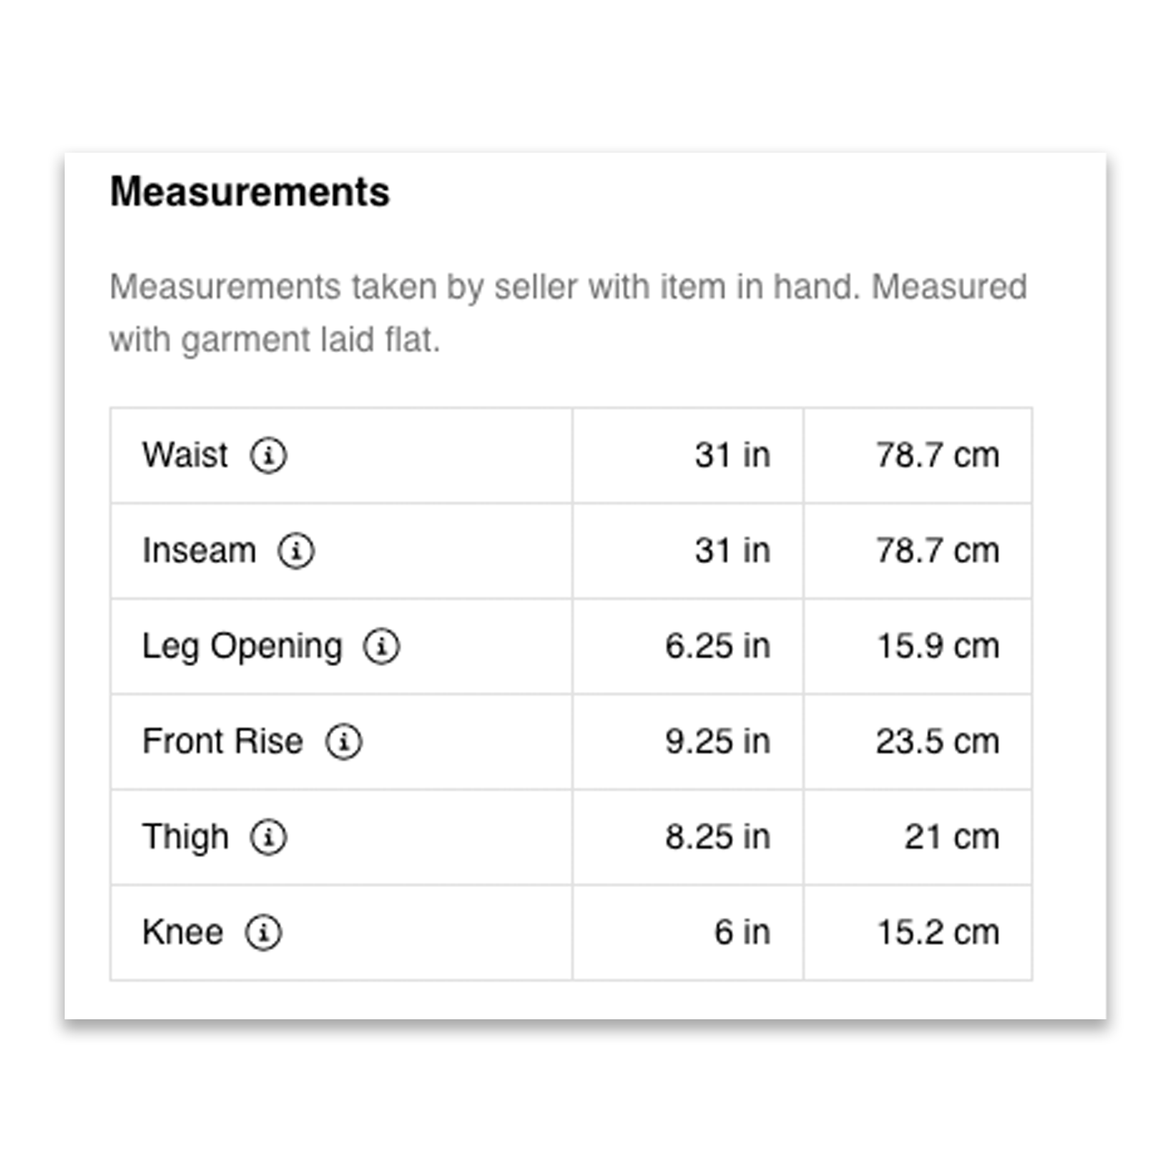
Task: Show info for Front Rise measurement
Action: tap(344, 742)
